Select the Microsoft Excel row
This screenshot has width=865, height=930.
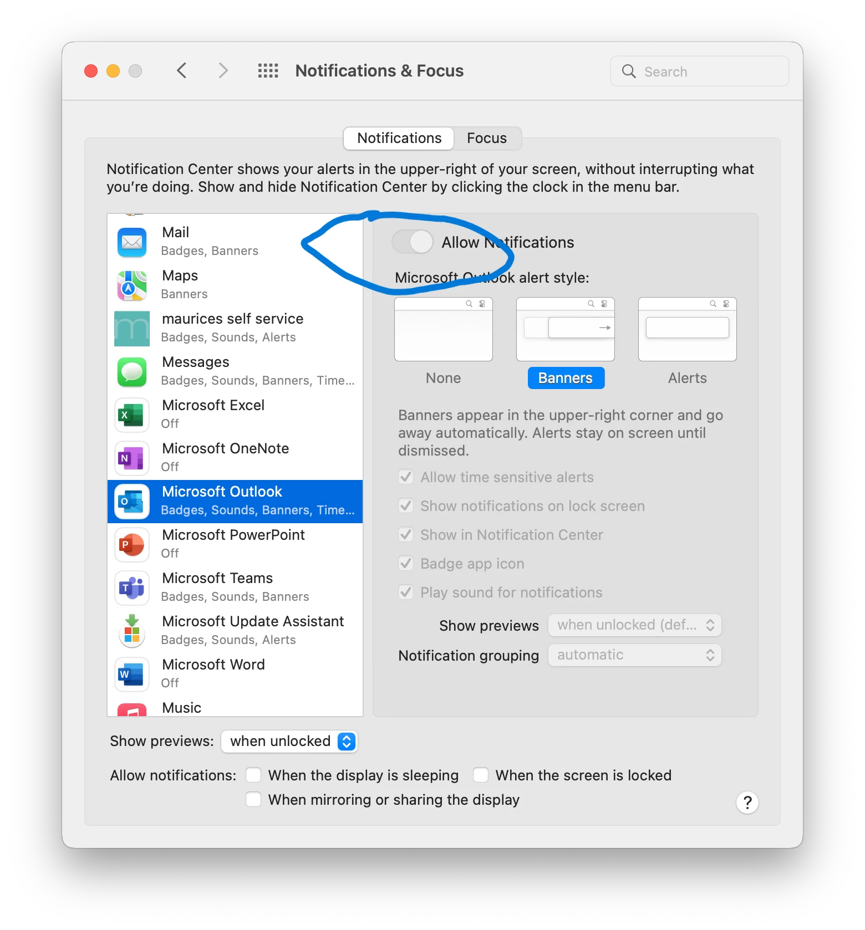tap(235, 415)
